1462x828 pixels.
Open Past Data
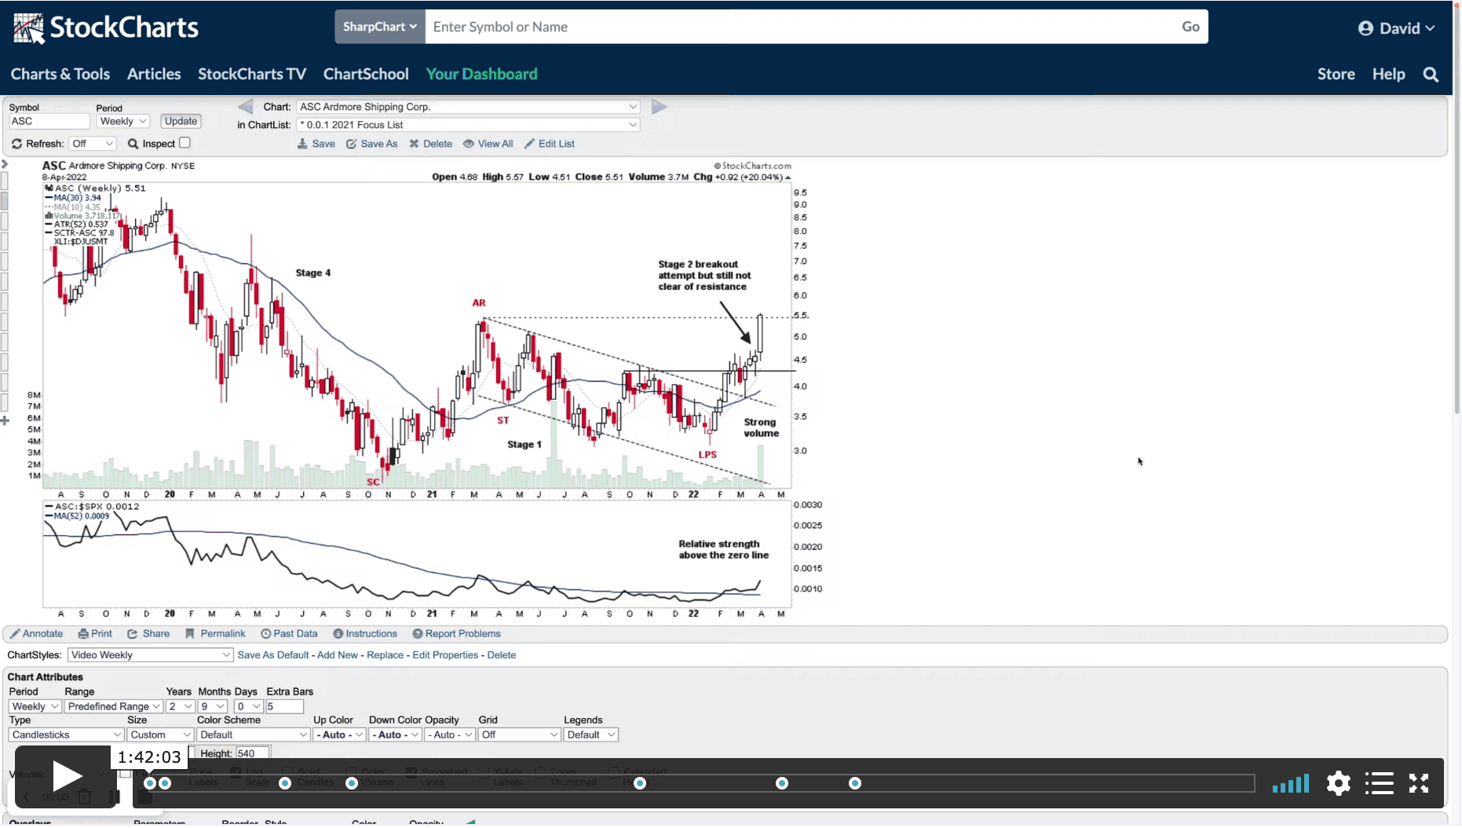(x=289, y=634)
